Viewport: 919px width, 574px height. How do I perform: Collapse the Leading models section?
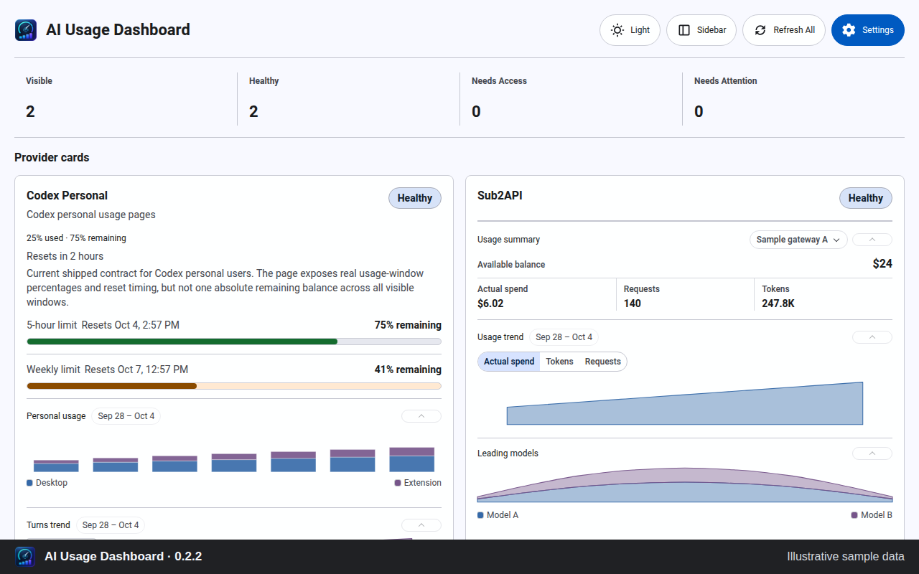coord(872,453)
